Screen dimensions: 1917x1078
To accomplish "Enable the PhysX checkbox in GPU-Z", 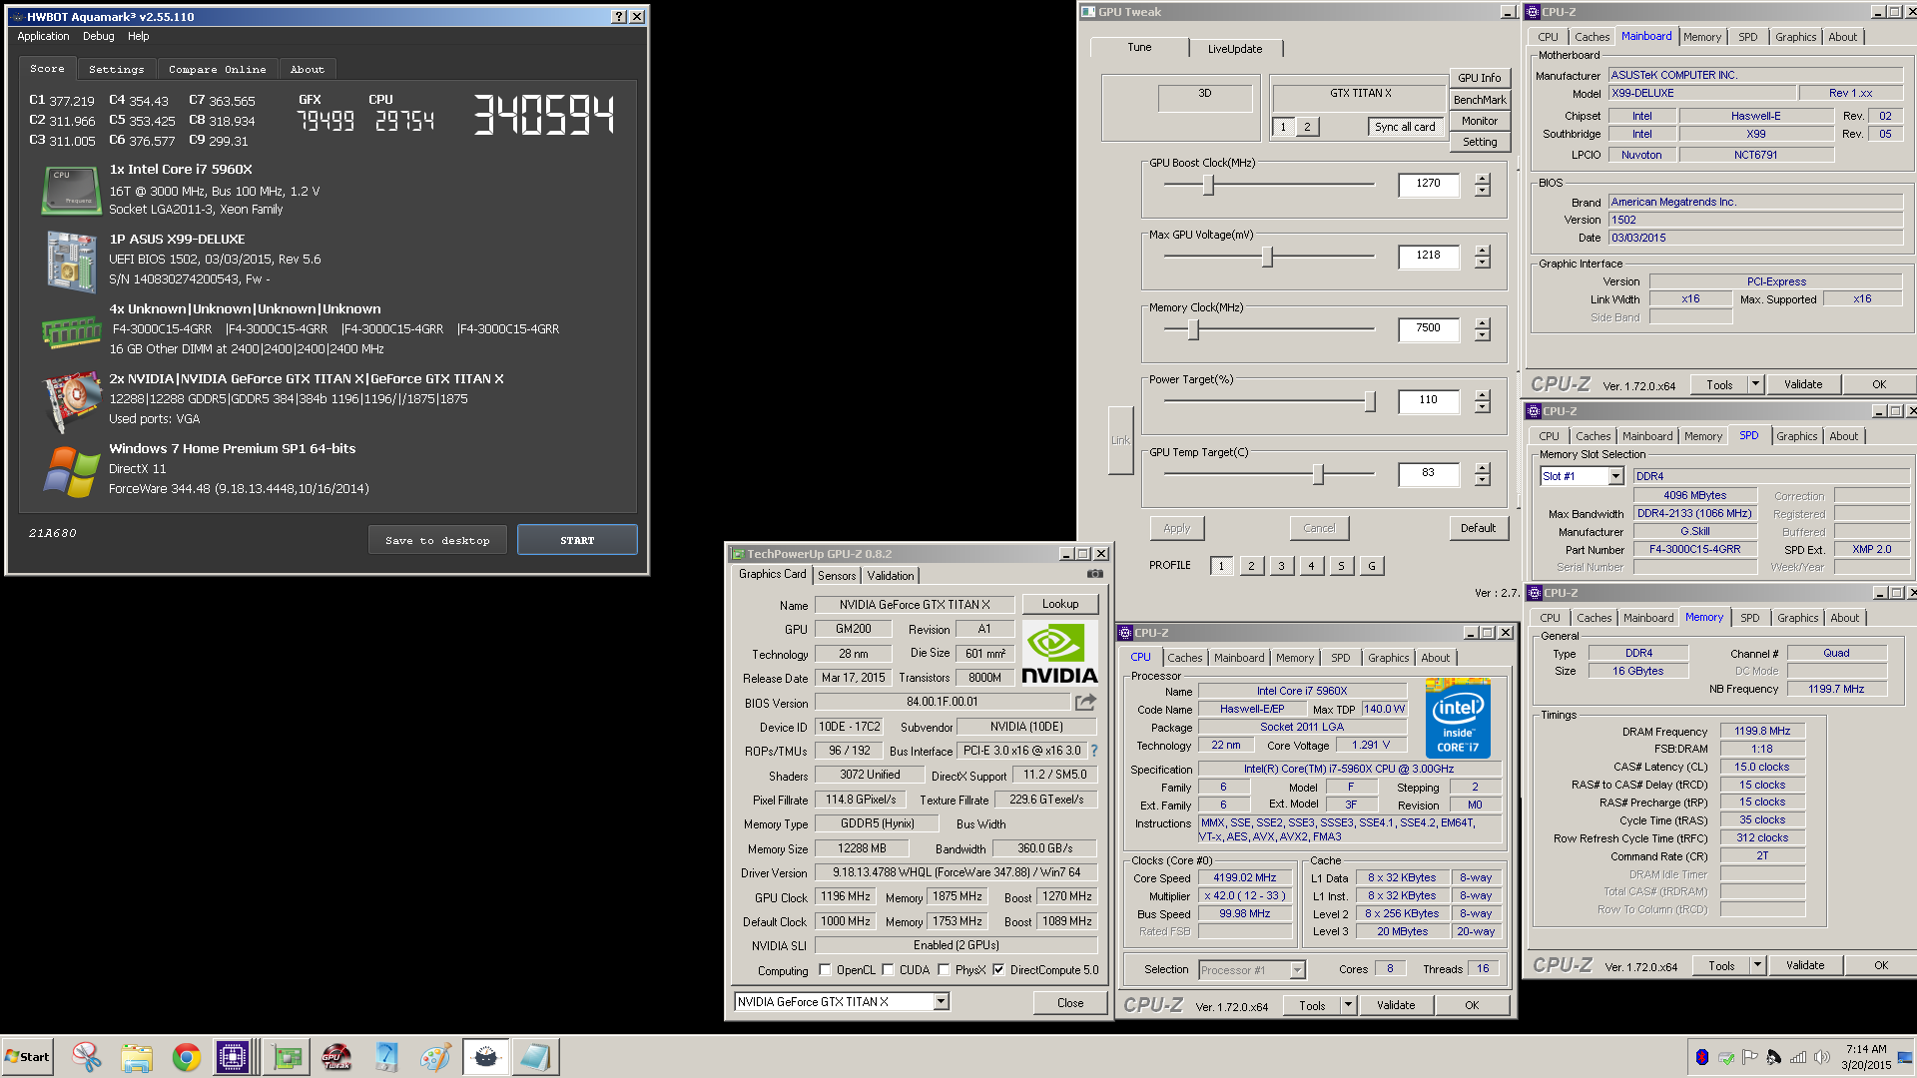I will (x=944, y=969).
